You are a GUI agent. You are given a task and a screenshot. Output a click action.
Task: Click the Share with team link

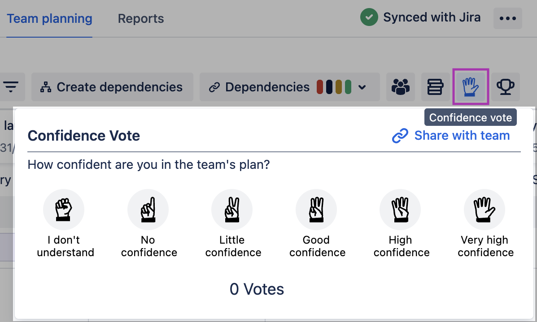pyautogui.click(x=451, y=136)
